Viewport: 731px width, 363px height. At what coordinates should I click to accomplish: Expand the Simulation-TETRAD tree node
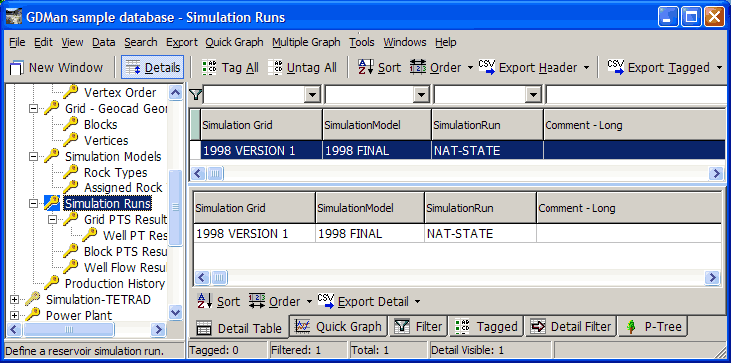[14, 299]
